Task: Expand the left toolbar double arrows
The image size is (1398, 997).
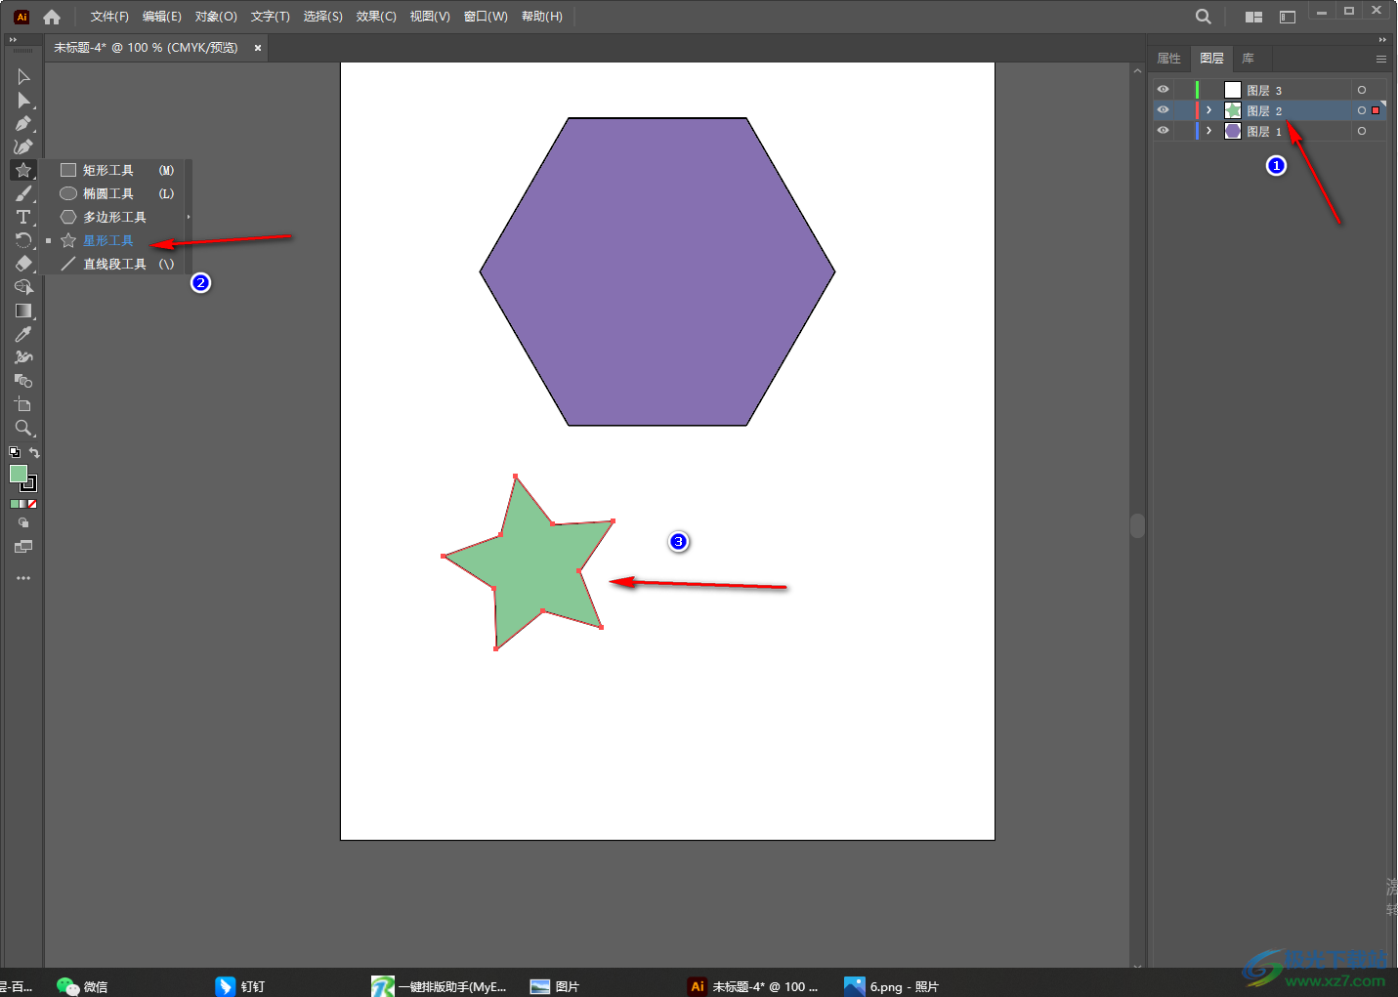Action: pyautogui.click(x=13, y=40)
